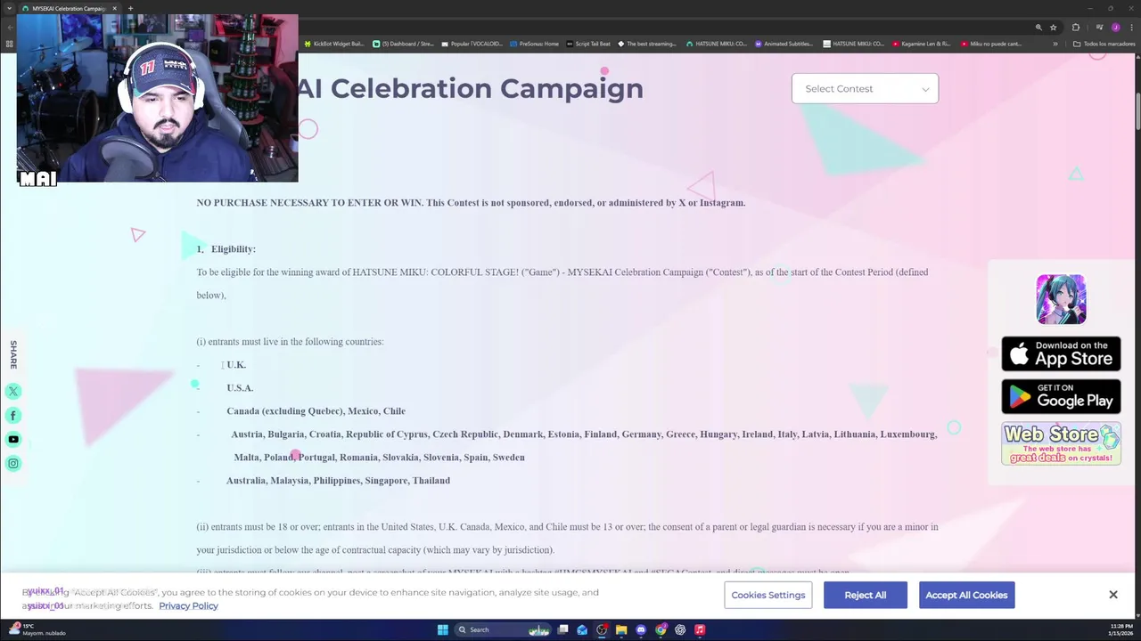Open Apple Music from the taskbar
The image size is (1141, 641).
pyautogui.click(x=700, y=629)
